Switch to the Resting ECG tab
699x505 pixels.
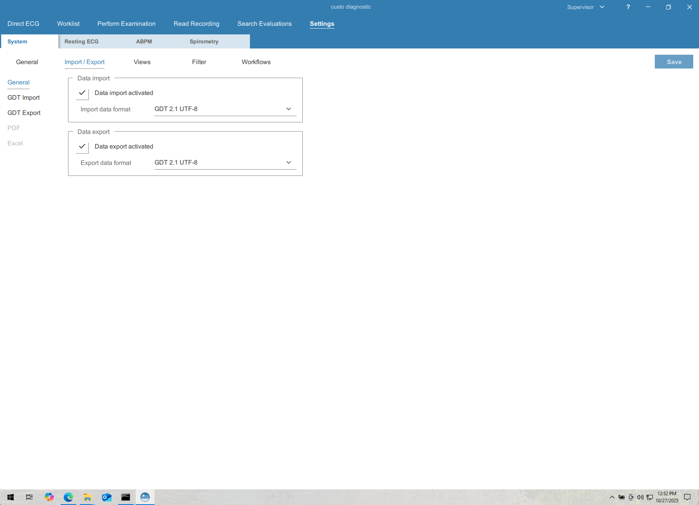click(x=81, y=41)
